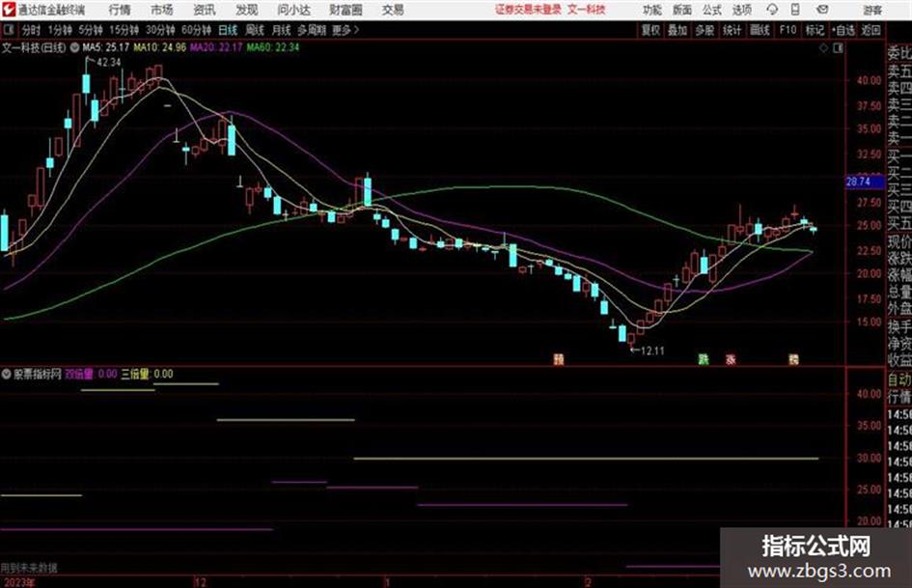Click the 游客 user account label
This screenshot has height=588, width=912.
pyautogui.click(x=871, y=10)
